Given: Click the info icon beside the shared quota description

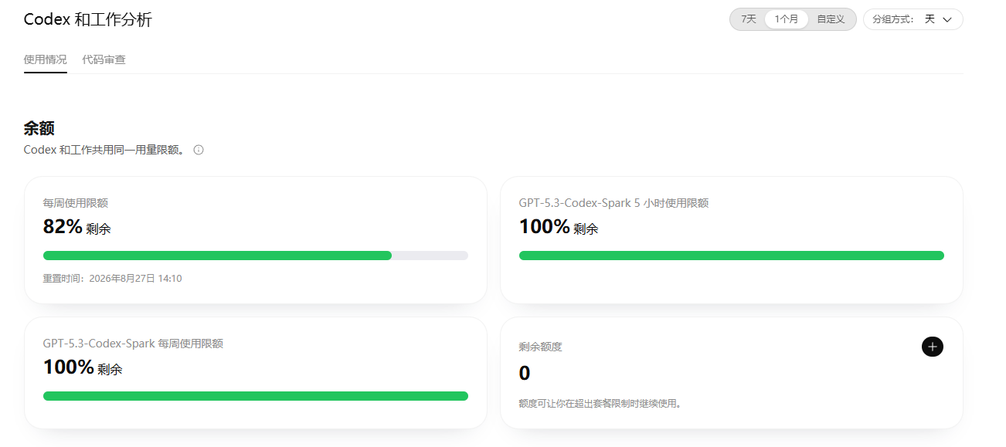Looking at the screenshot, I should (x=199, y=150).
